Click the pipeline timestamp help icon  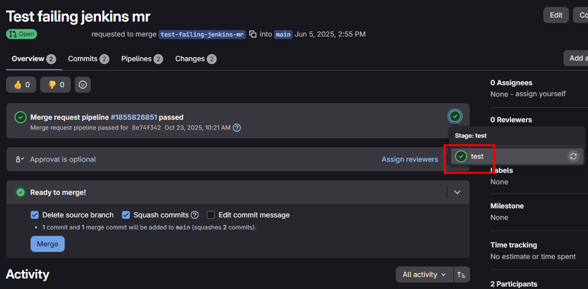(x=237, y=128)
